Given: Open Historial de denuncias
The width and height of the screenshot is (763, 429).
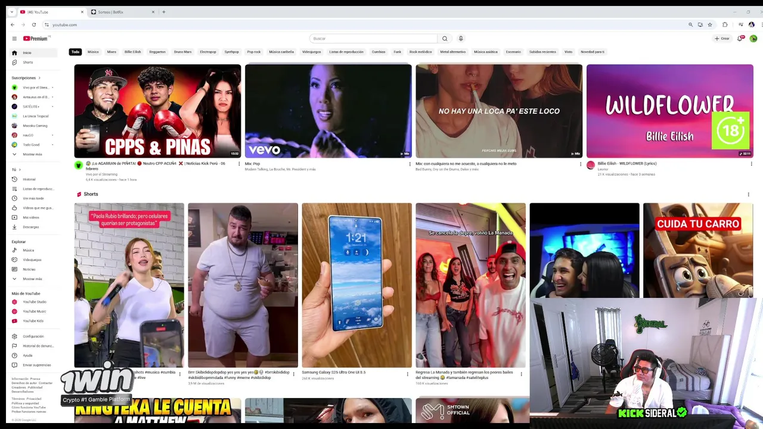Looking at the screenshot, I should coord(33,346).
